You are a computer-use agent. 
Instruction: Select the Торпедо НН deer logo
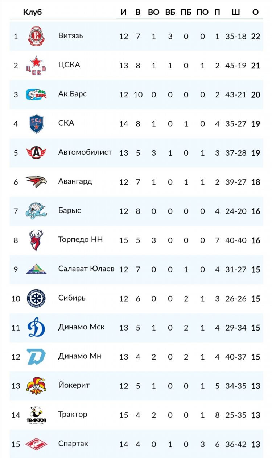[x=36, y=240]
